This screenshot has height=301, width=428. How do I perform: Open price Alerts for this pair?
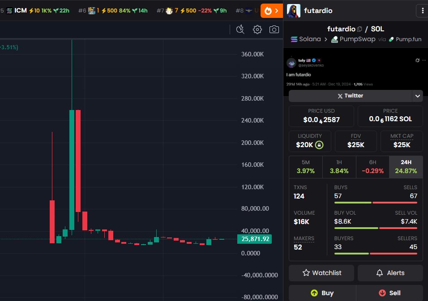point(390,273)
